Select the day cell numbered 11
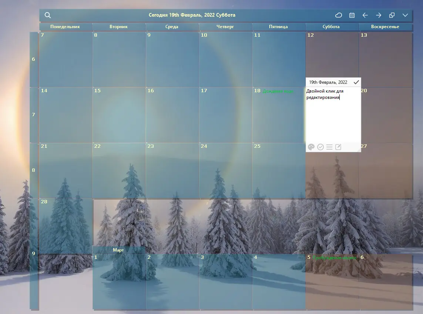 pyautogui.click(x=279, y=59)
